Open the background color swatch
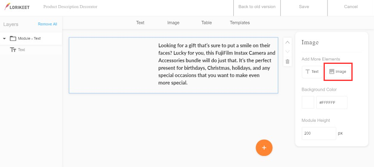This screenshot has height=167, width=374. coord(308,102)
